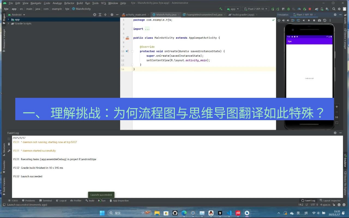Click the emulator Back triangle button
Viewport: 349px width, 218px height.
[303, 20]
